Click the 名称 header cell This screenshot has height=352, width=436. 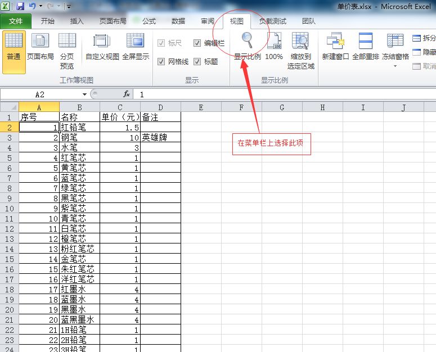coord(79,117)
